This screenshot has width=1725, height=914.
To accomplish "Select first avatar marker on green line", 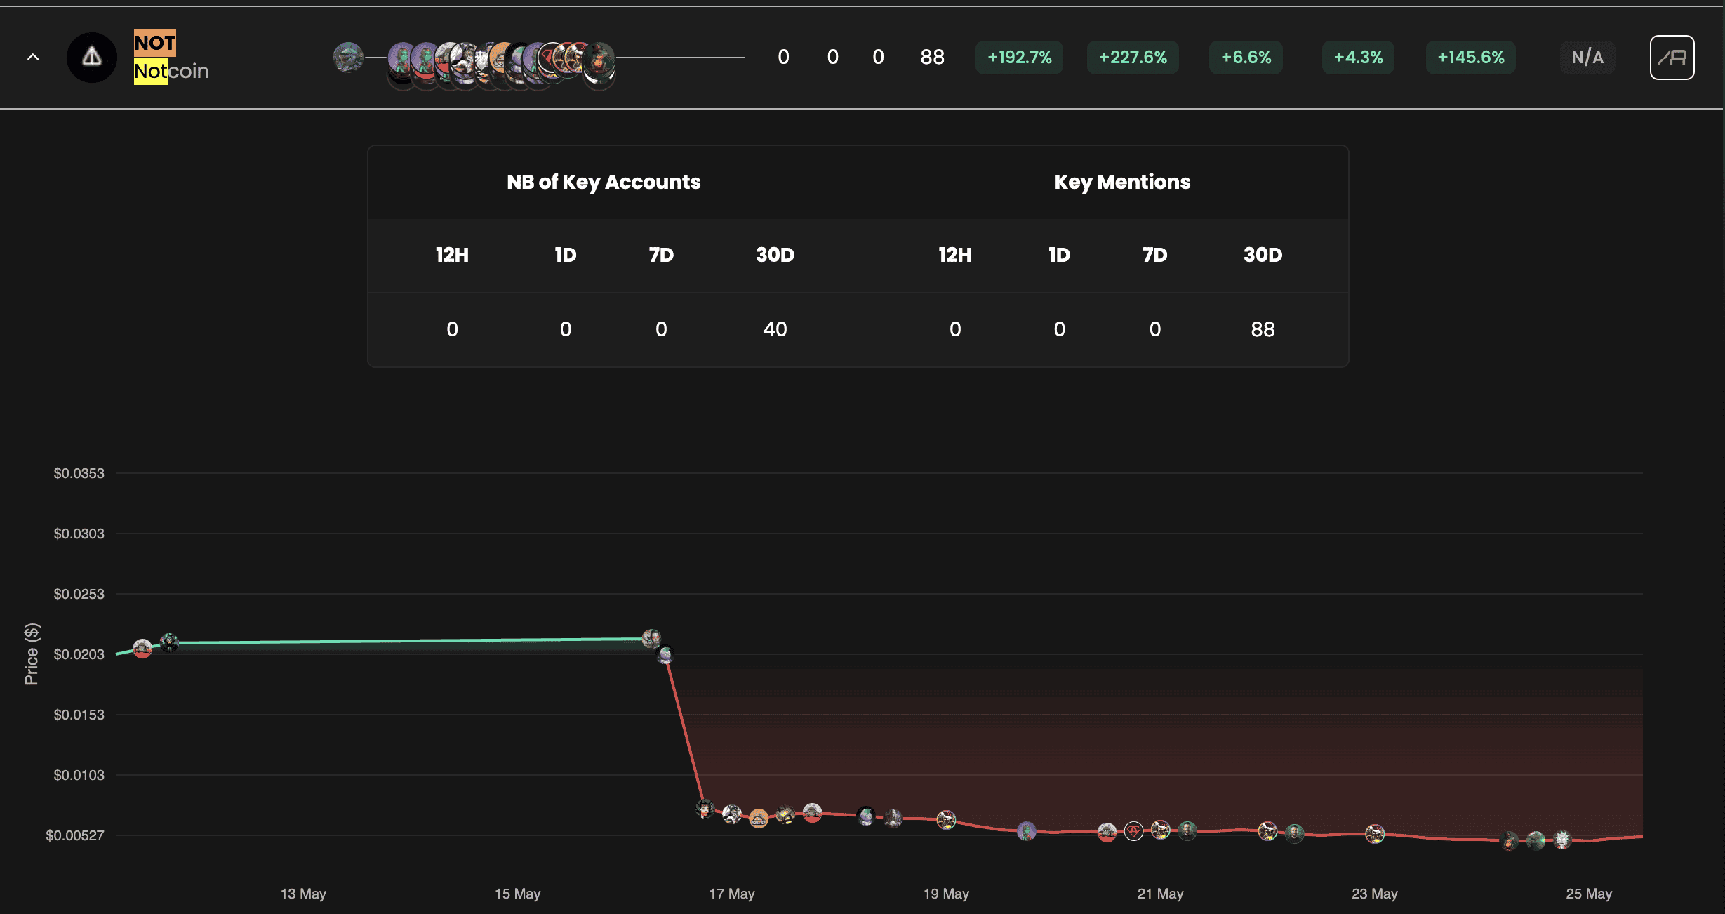I will click(142, 648).
